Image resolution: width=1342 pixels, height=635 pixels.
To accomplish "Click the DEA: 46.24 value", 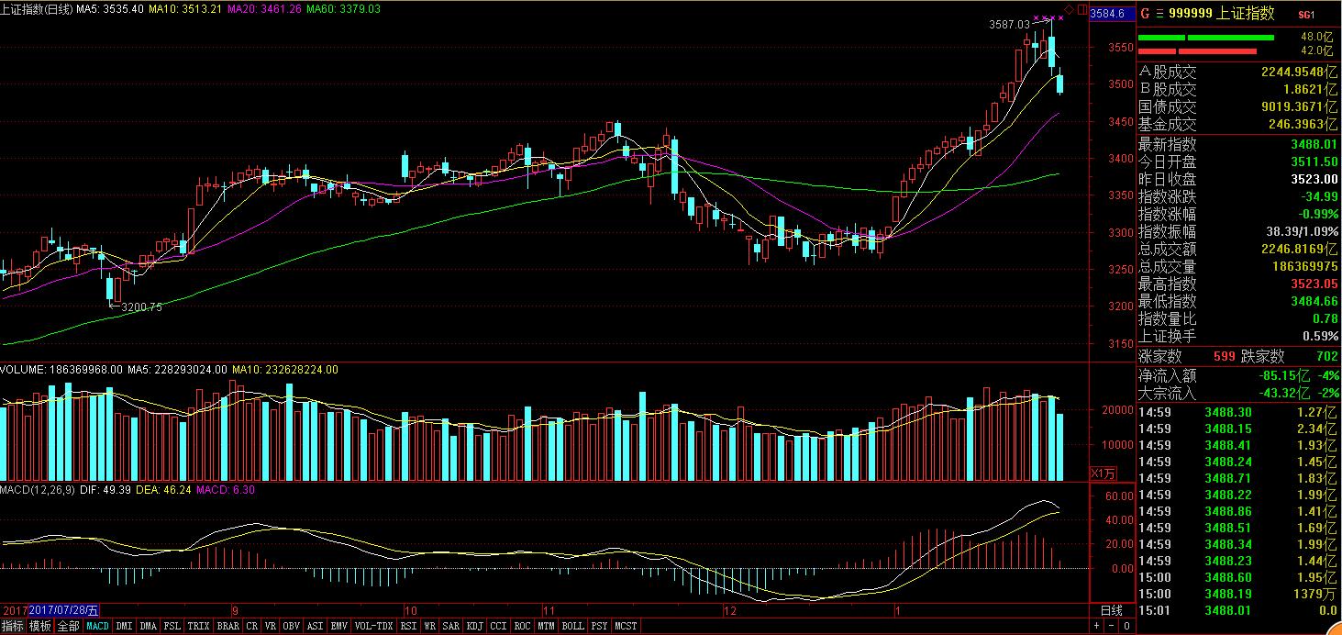I will coord(163,490).
